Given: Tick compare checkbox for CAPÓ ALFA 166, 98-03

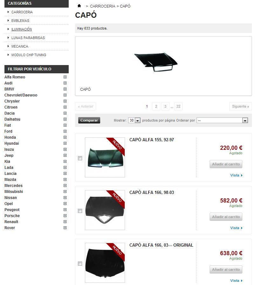Looking at the screenshot, I should (x=80, y=211).
